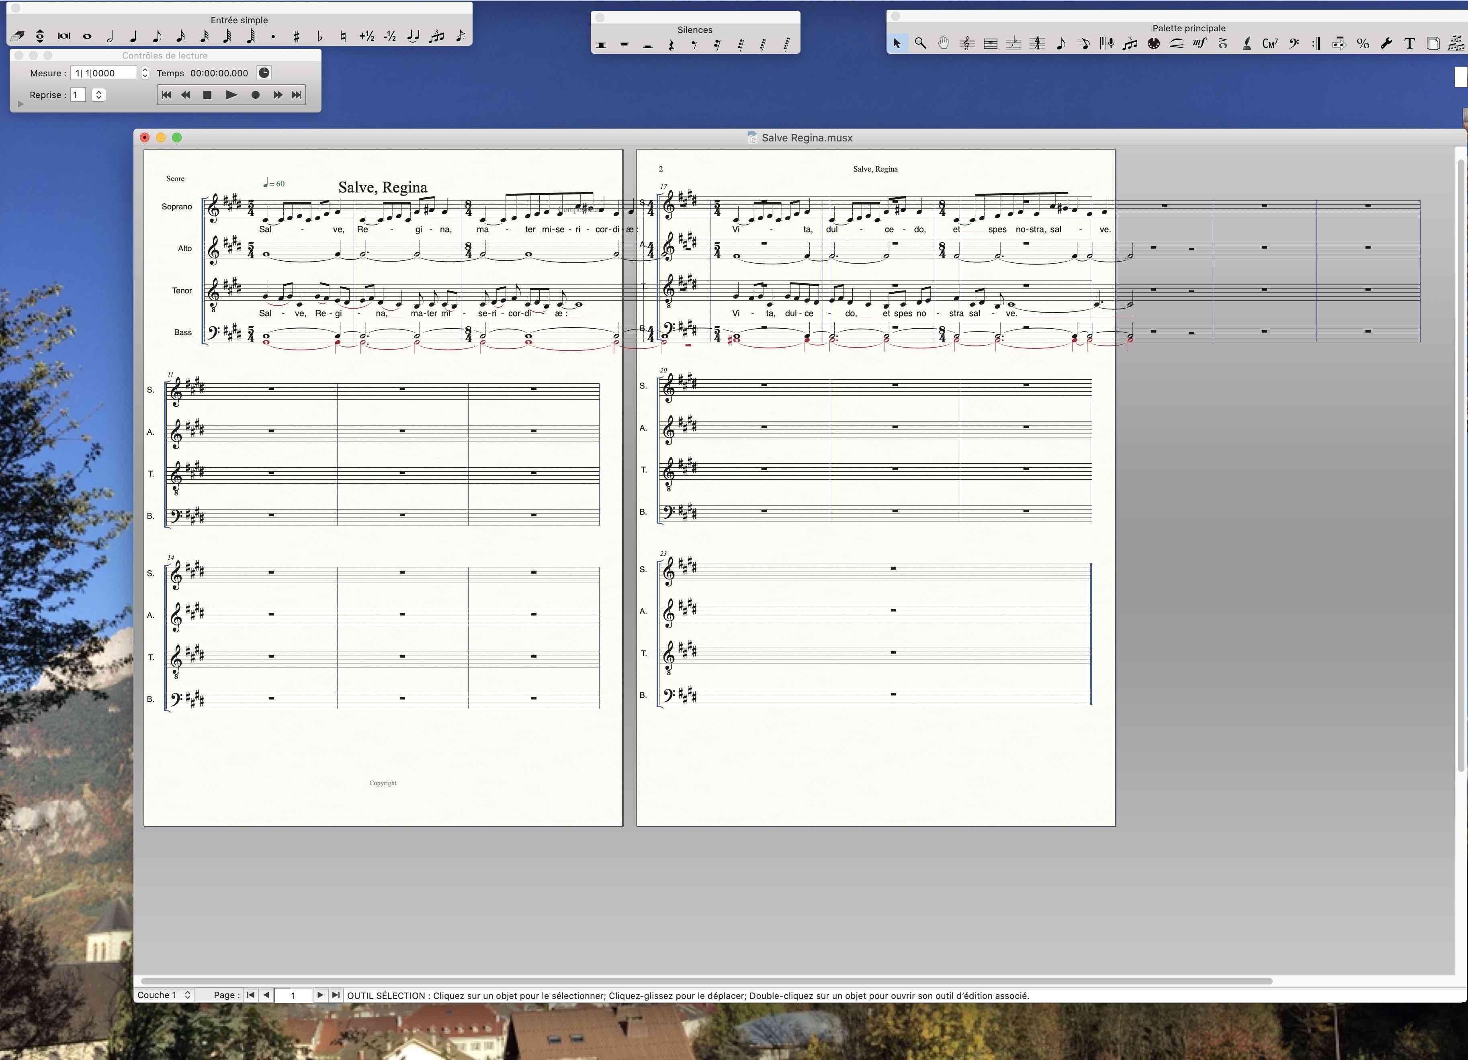Pick the quarter rest in Silences palette
This screenshot has width=1468, height=1060.
(x=671, y=45)
